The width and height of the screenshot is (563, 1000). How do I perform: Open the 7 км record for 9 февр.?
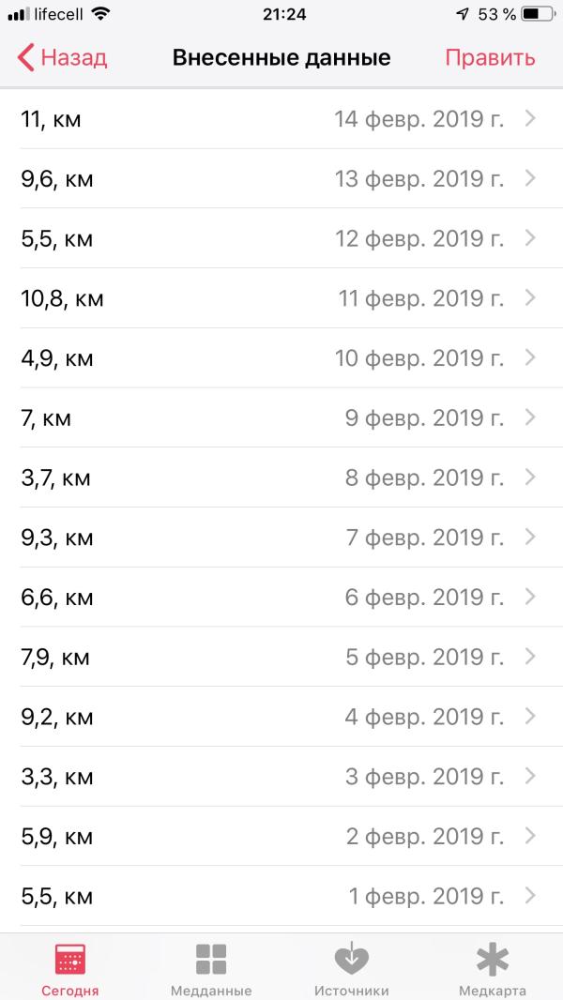click(281, 417)
